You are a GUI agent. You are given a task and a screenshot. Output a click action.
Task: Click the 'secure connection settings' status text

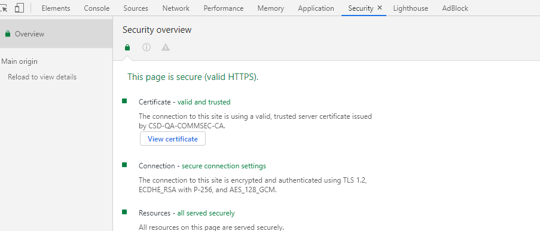(x=224, y=166)
